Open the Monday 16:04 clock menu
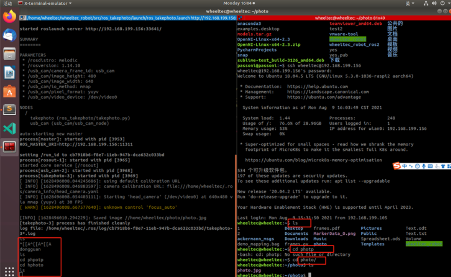This screenshot has height=277, width=451. [239, 3]
